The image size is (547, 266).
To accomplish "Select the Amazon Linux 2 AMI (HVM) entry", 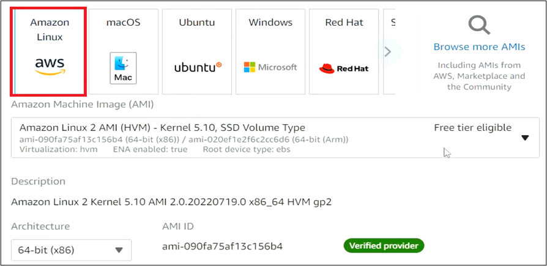I will (162, 128).
